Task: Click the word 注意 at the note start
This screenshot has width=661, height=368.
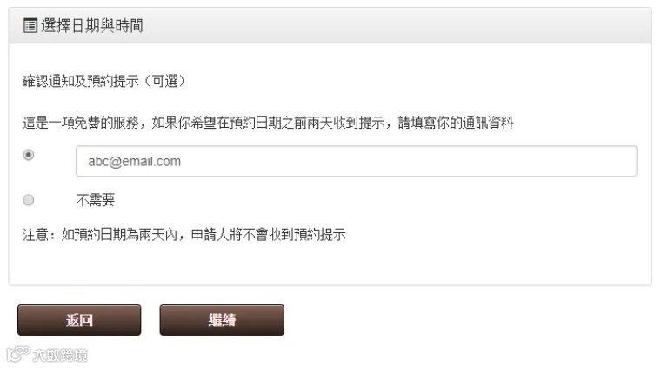Action: 36,234
